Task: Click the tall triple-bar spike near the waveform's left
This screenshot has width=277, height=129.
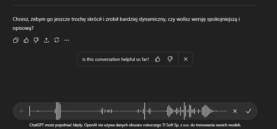Action: click(x=58, y=111)
